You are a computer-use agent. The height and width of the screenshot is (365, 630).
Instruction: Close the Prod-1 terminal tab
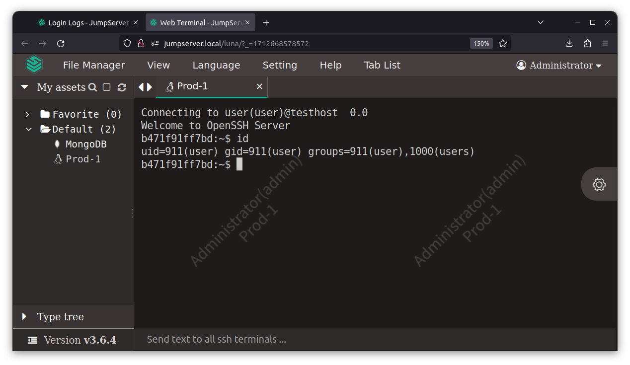point(259,87)
